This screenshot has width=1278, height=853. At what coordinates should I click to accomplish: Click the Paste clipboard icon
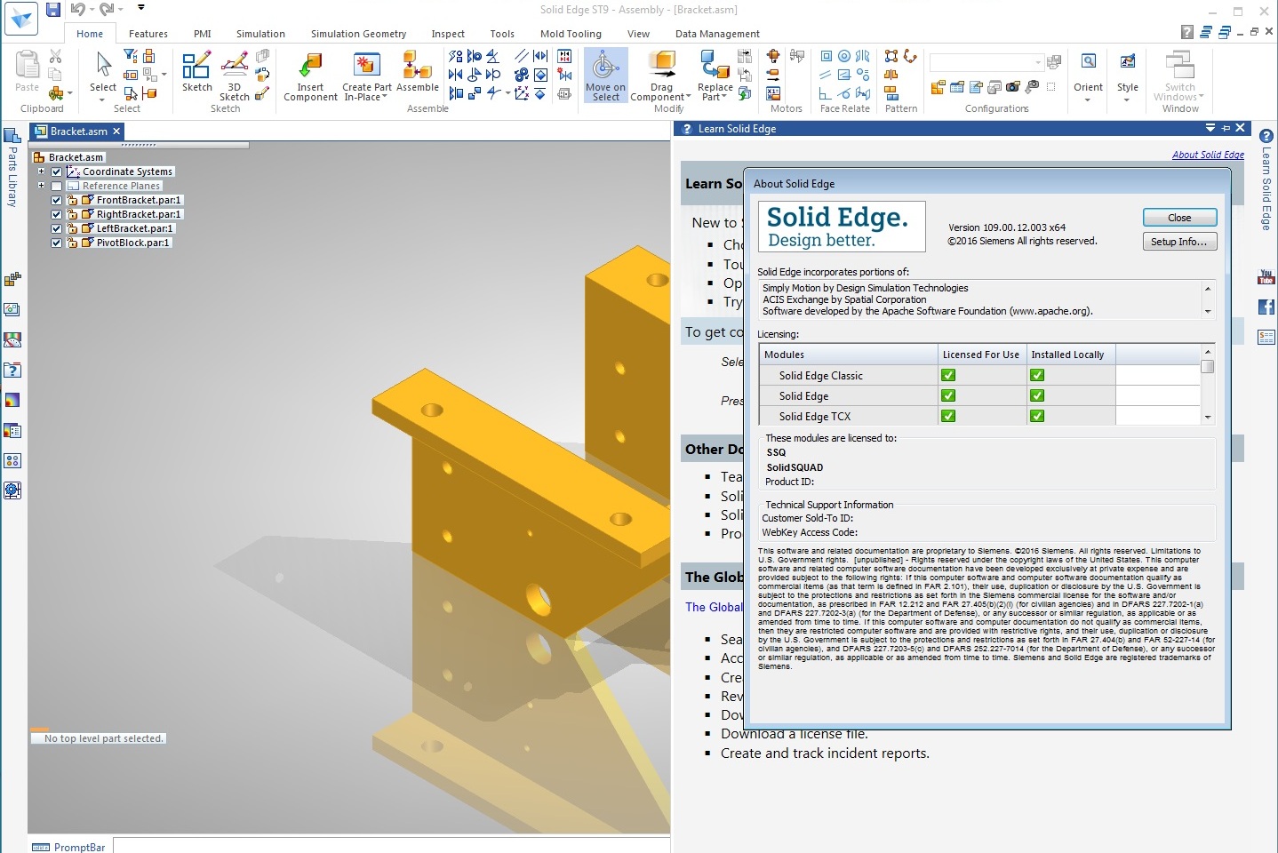tap(27, 66)
